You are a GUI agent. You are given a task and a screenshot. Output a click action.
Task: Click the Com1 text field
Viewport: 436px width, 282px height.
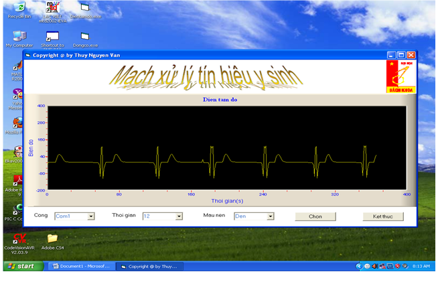pyautogui.click(x=71, y=216)
